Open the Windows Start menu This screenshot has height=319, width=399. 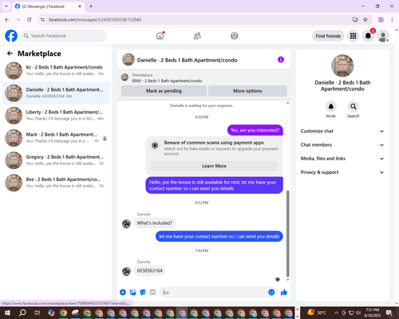[x=7, y=313]
